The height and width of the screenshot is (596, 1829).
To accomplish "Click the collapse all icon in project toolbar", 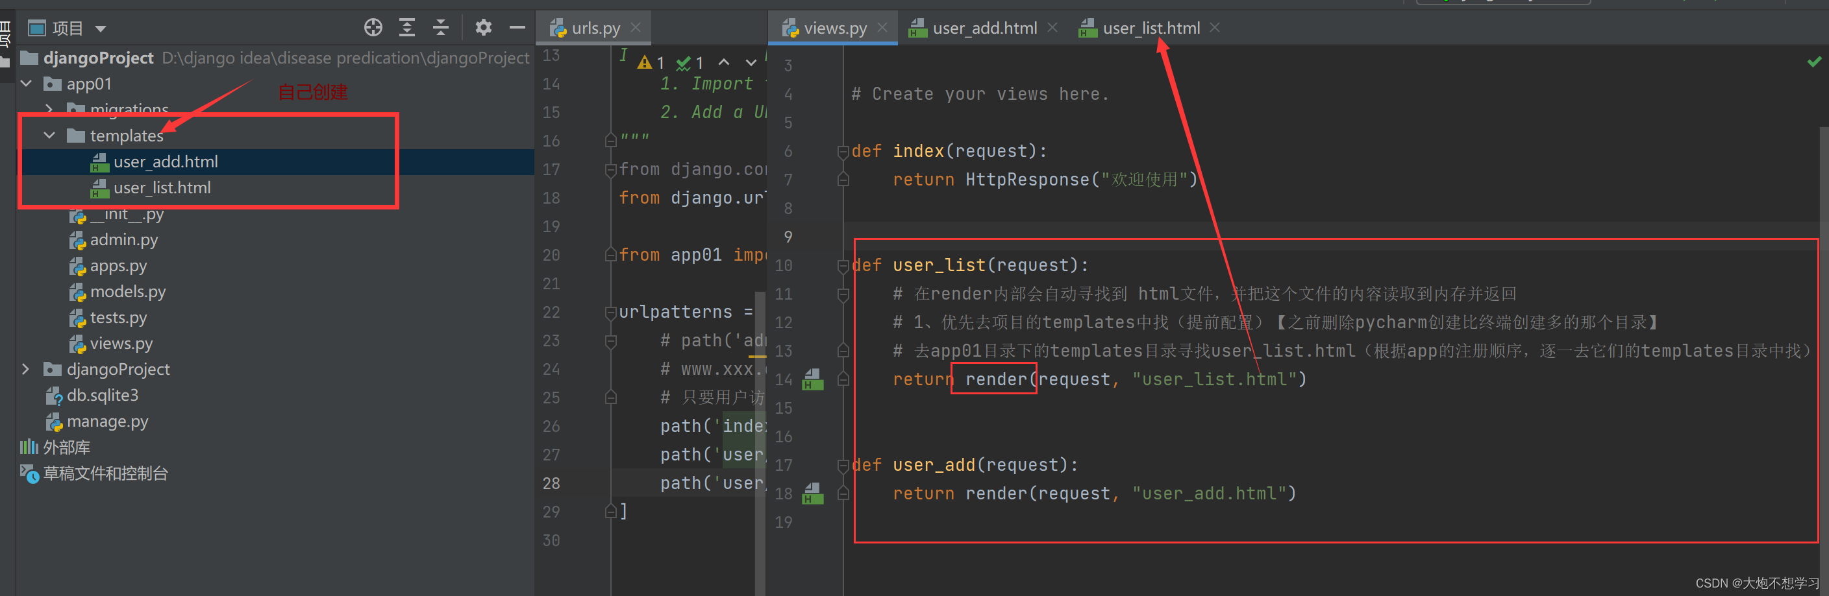I will (441, 28).
